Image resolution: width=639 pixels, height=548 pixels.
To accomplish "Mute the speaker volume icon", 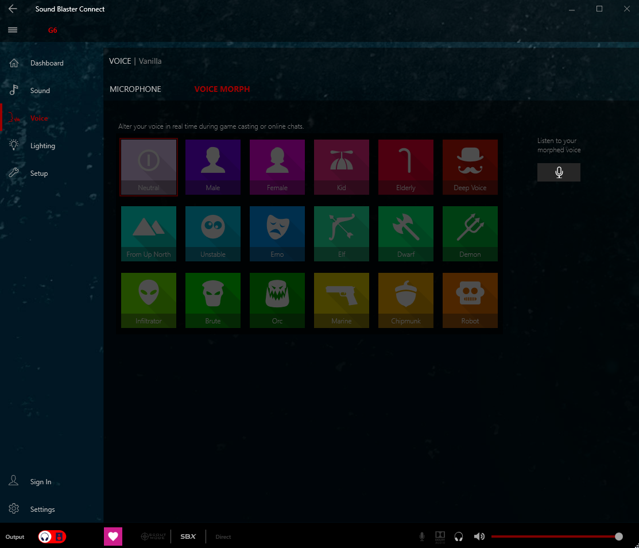I will [x=479, y=537].
